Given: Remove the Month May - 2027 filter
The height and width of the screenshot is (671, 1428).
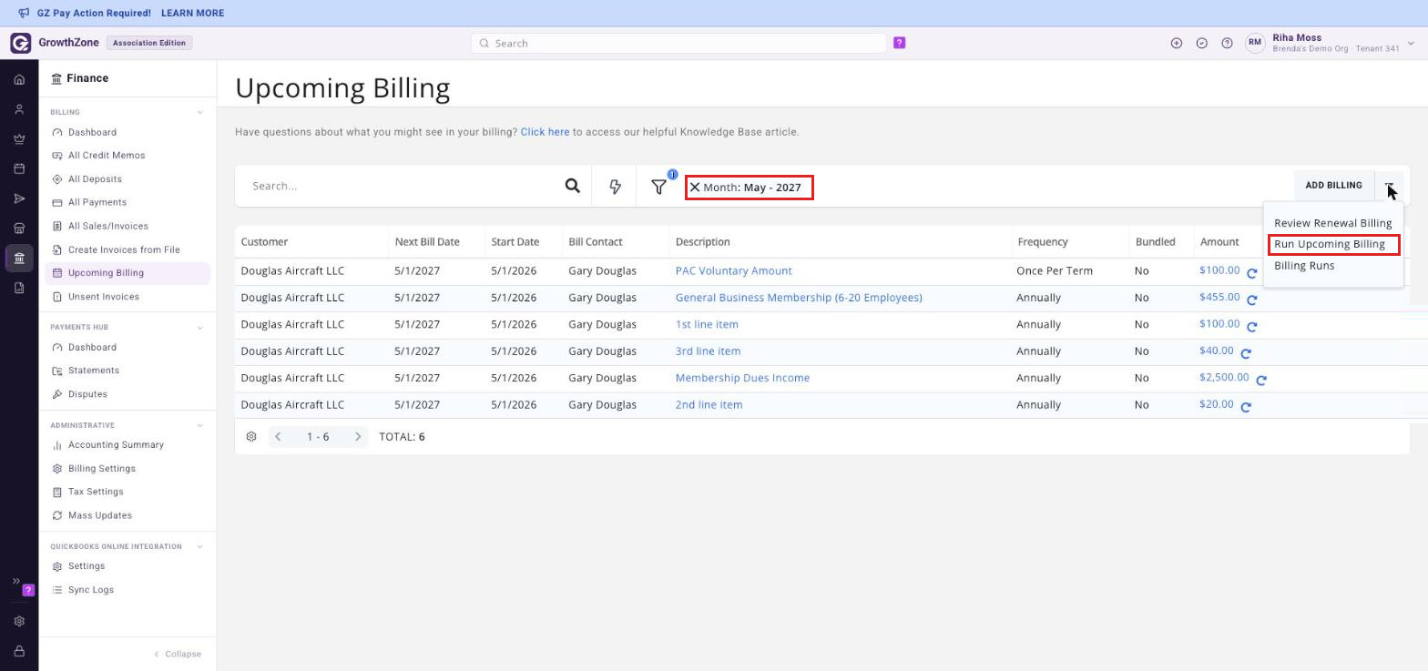Looking at the screenshot, I should pyautogui.click(x=694, y=188).
